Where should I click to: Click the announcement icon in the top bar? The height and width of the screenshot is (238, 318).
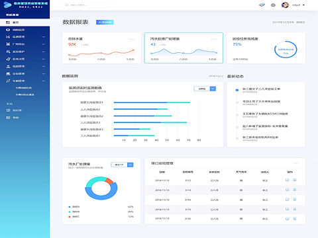(x=262, y=5)
